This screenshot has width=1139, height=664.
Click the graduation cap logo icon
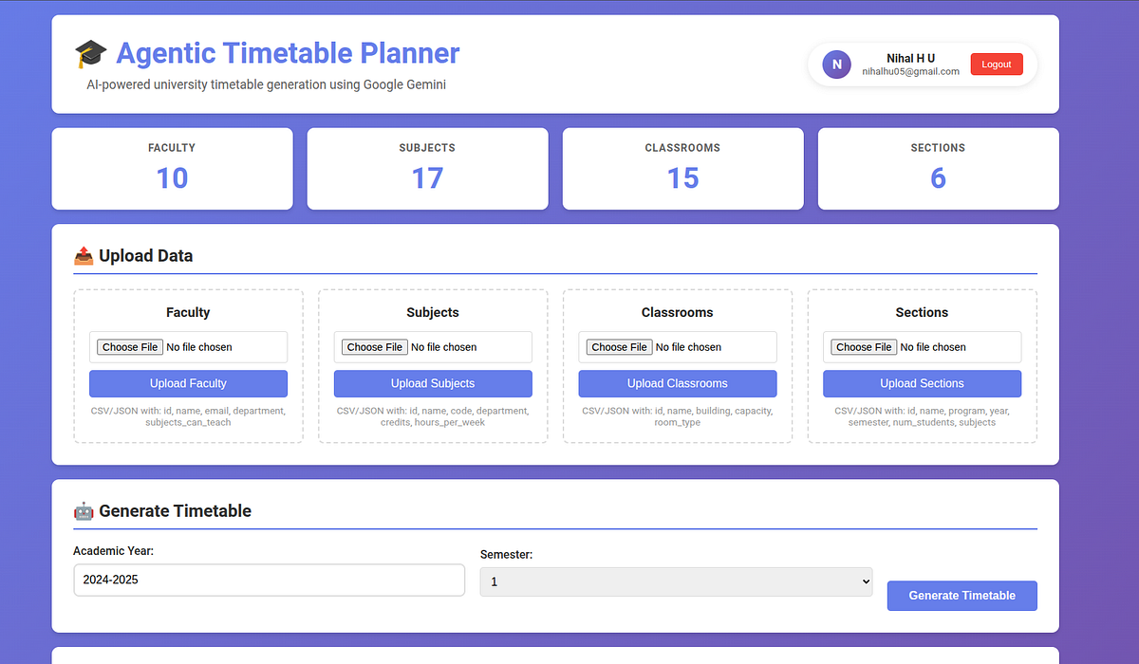(89, 53)
